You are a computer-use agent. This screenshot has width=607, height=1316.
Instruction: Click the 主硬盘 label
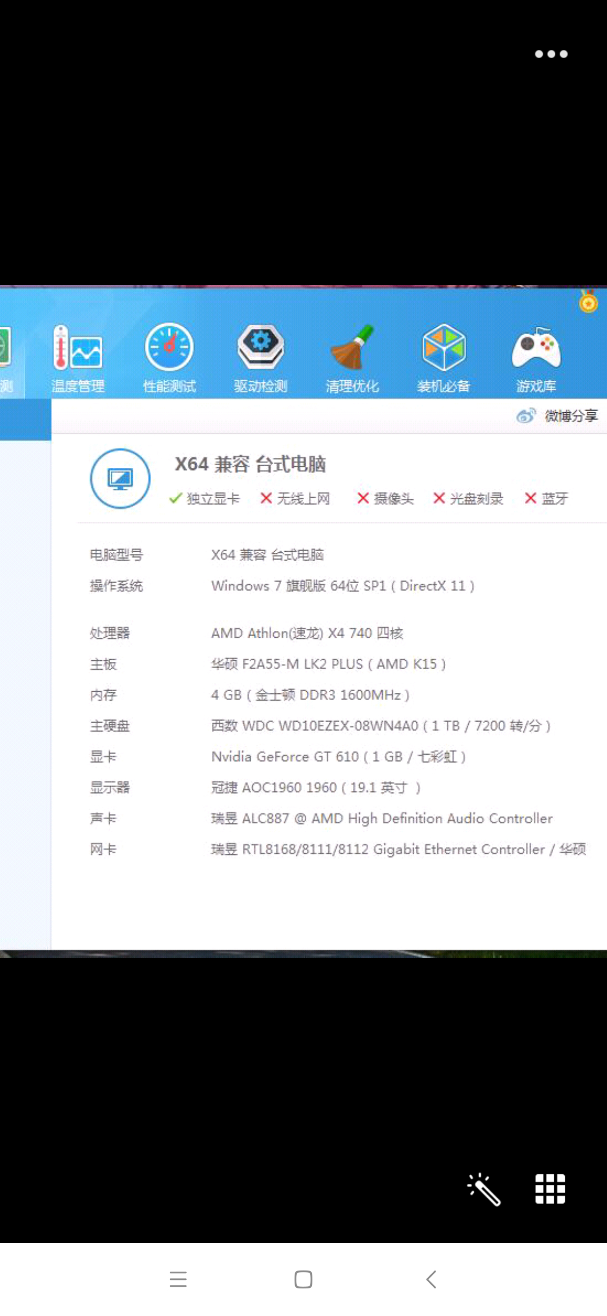110,726
